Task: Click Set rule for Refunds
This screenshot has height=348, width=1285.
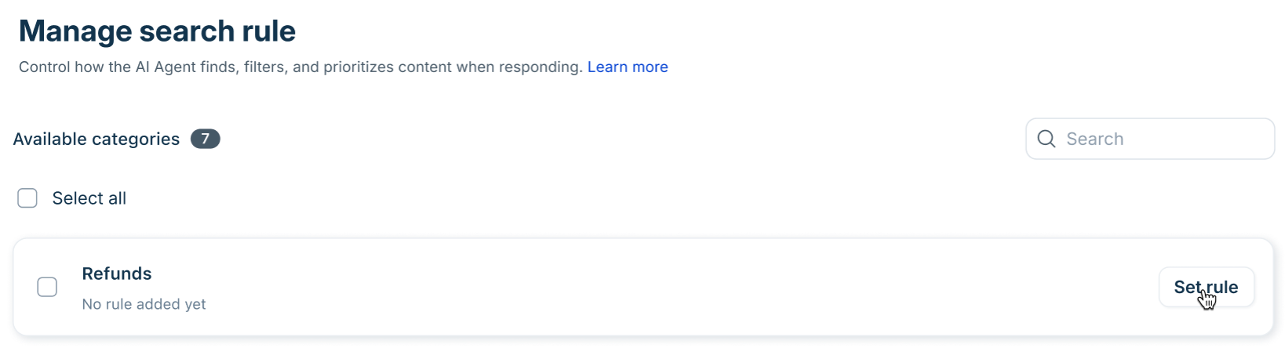Action: click(x=1206, y=287)
